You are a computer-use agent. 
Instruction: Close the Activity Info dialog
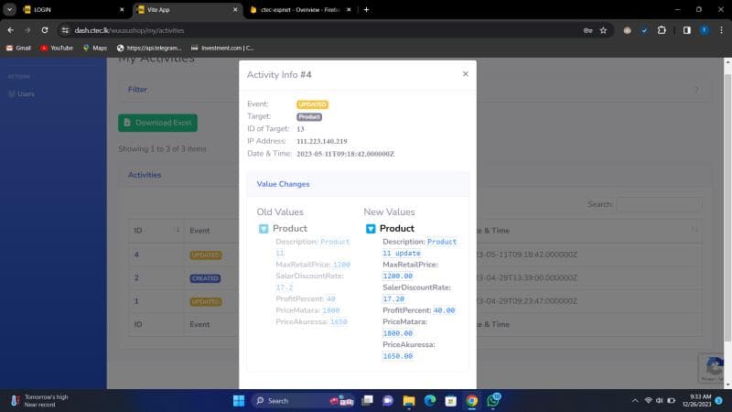tap(465, 74)
